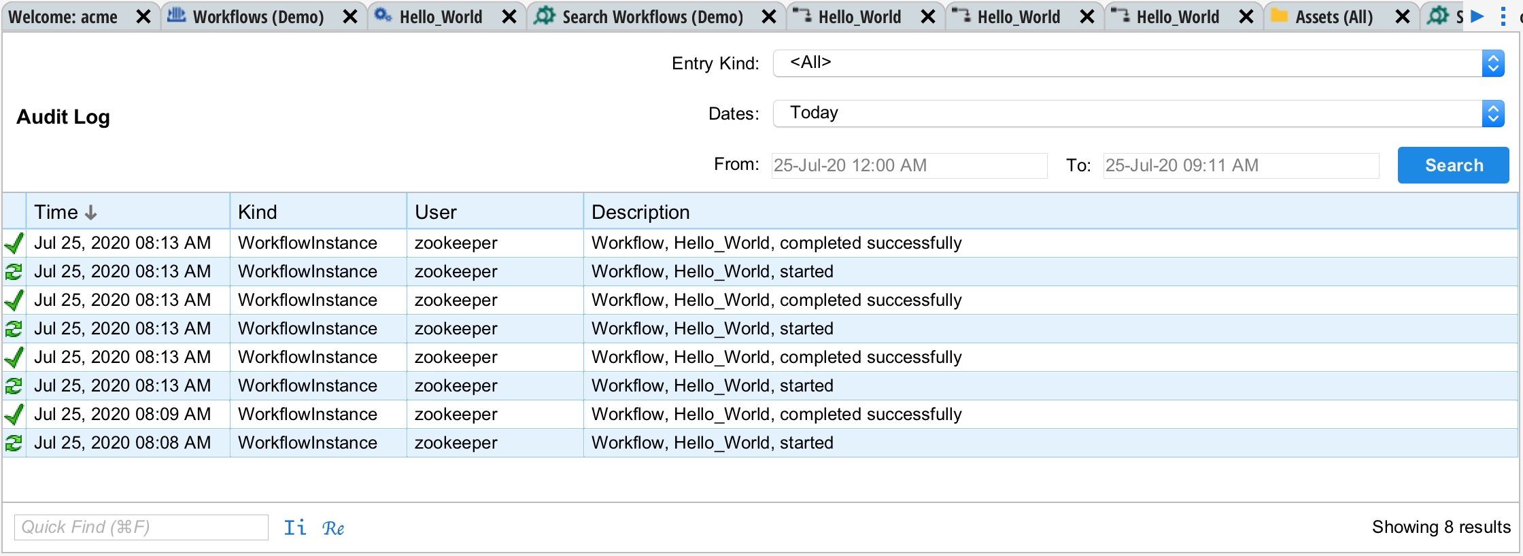
Task: Switch to the Search Workflows (Demo) tab
Action: (x=652, y=17)
